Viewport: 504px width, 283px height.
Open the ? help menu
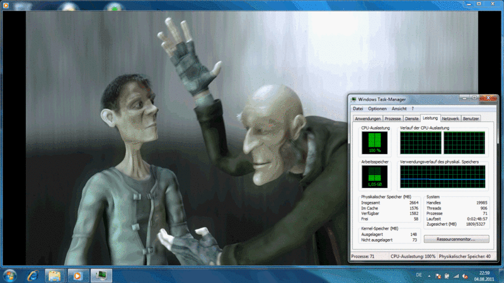(413, 109)
